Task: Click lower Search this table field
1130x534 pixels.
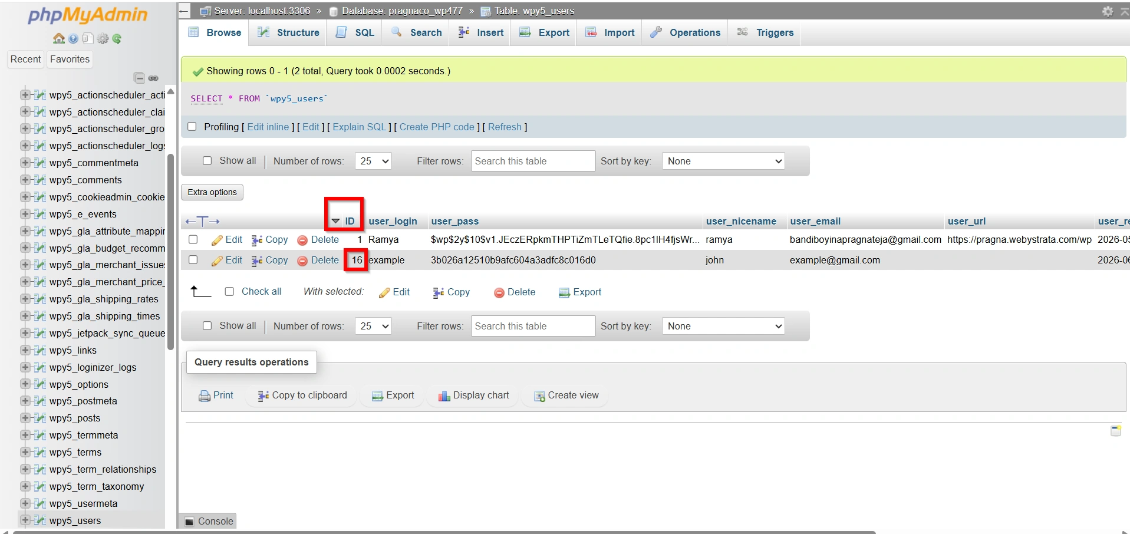Action: pyautogui.click(x=533, y=326)
